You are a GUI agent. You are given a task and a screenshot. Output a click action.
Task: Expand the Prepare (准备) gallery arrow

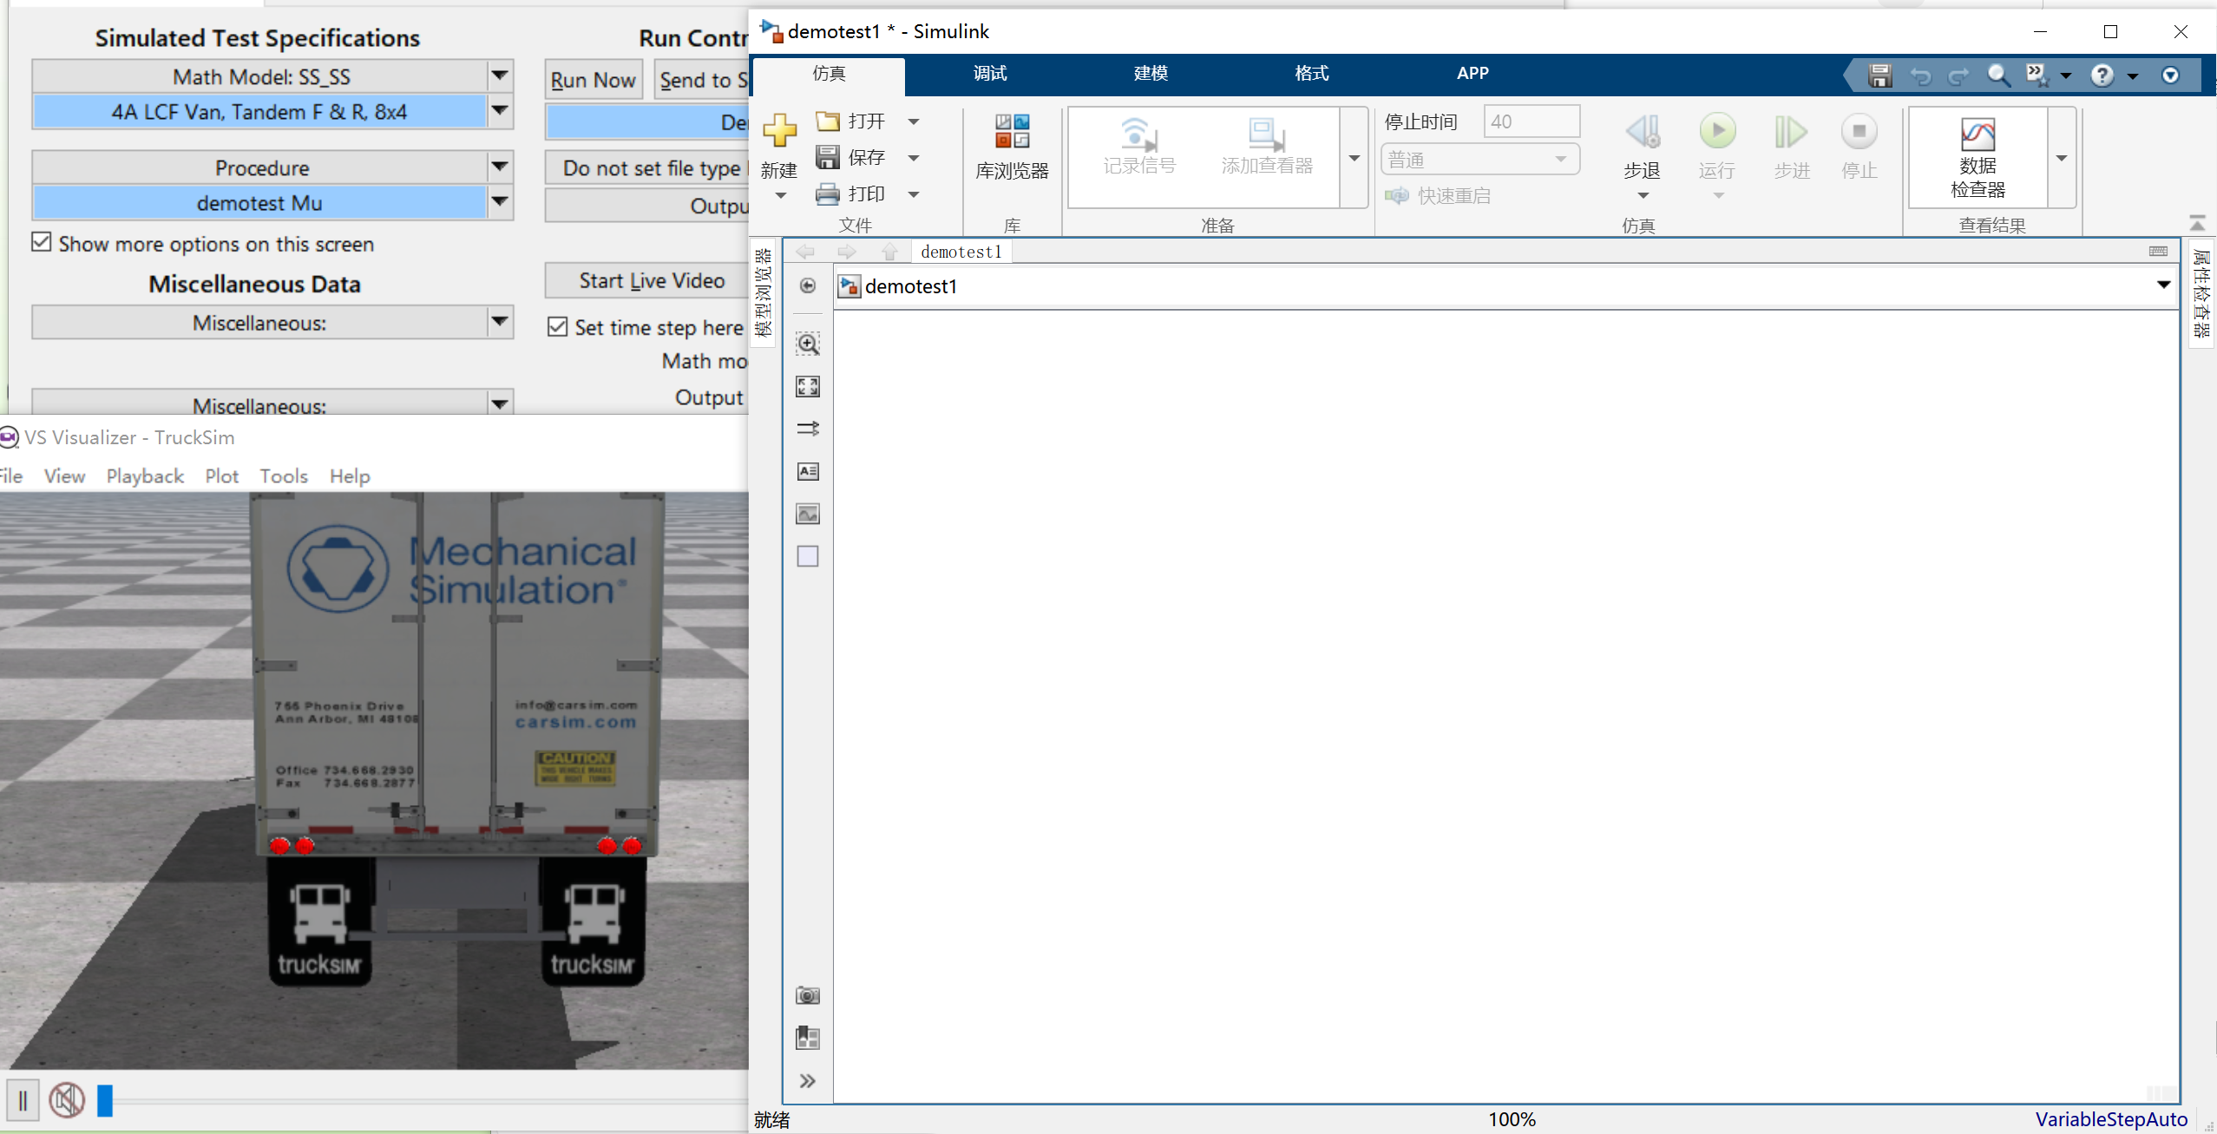[1354, 158]
